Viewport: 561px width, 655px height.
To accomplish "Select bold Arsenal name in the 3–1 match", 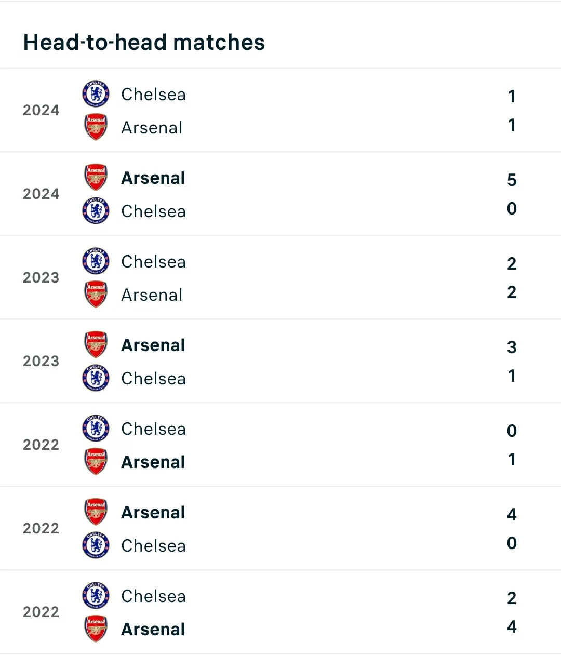I will pos(153,345).
